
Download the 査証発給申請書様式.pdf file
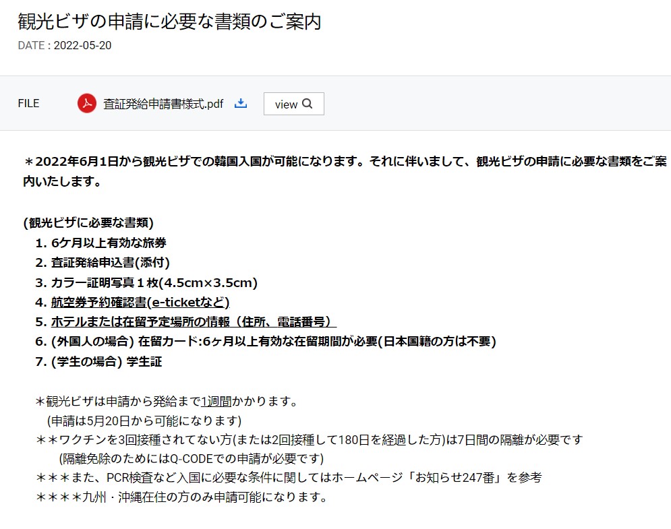pos(241,104)
